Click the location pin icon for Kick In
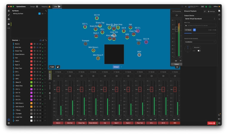This screenshot has height=134, width=228. [35, 44]
